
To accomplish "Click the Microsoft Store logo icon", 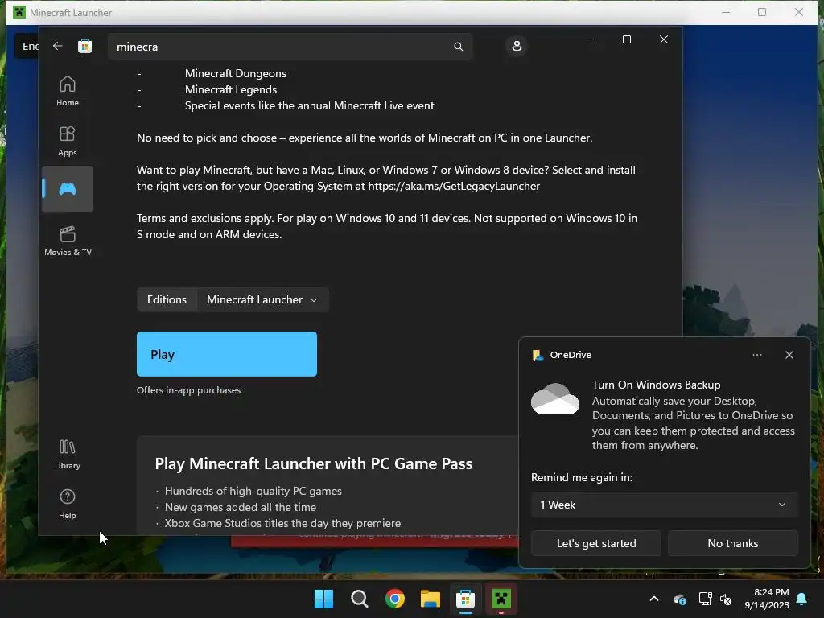I will [84, 46].
